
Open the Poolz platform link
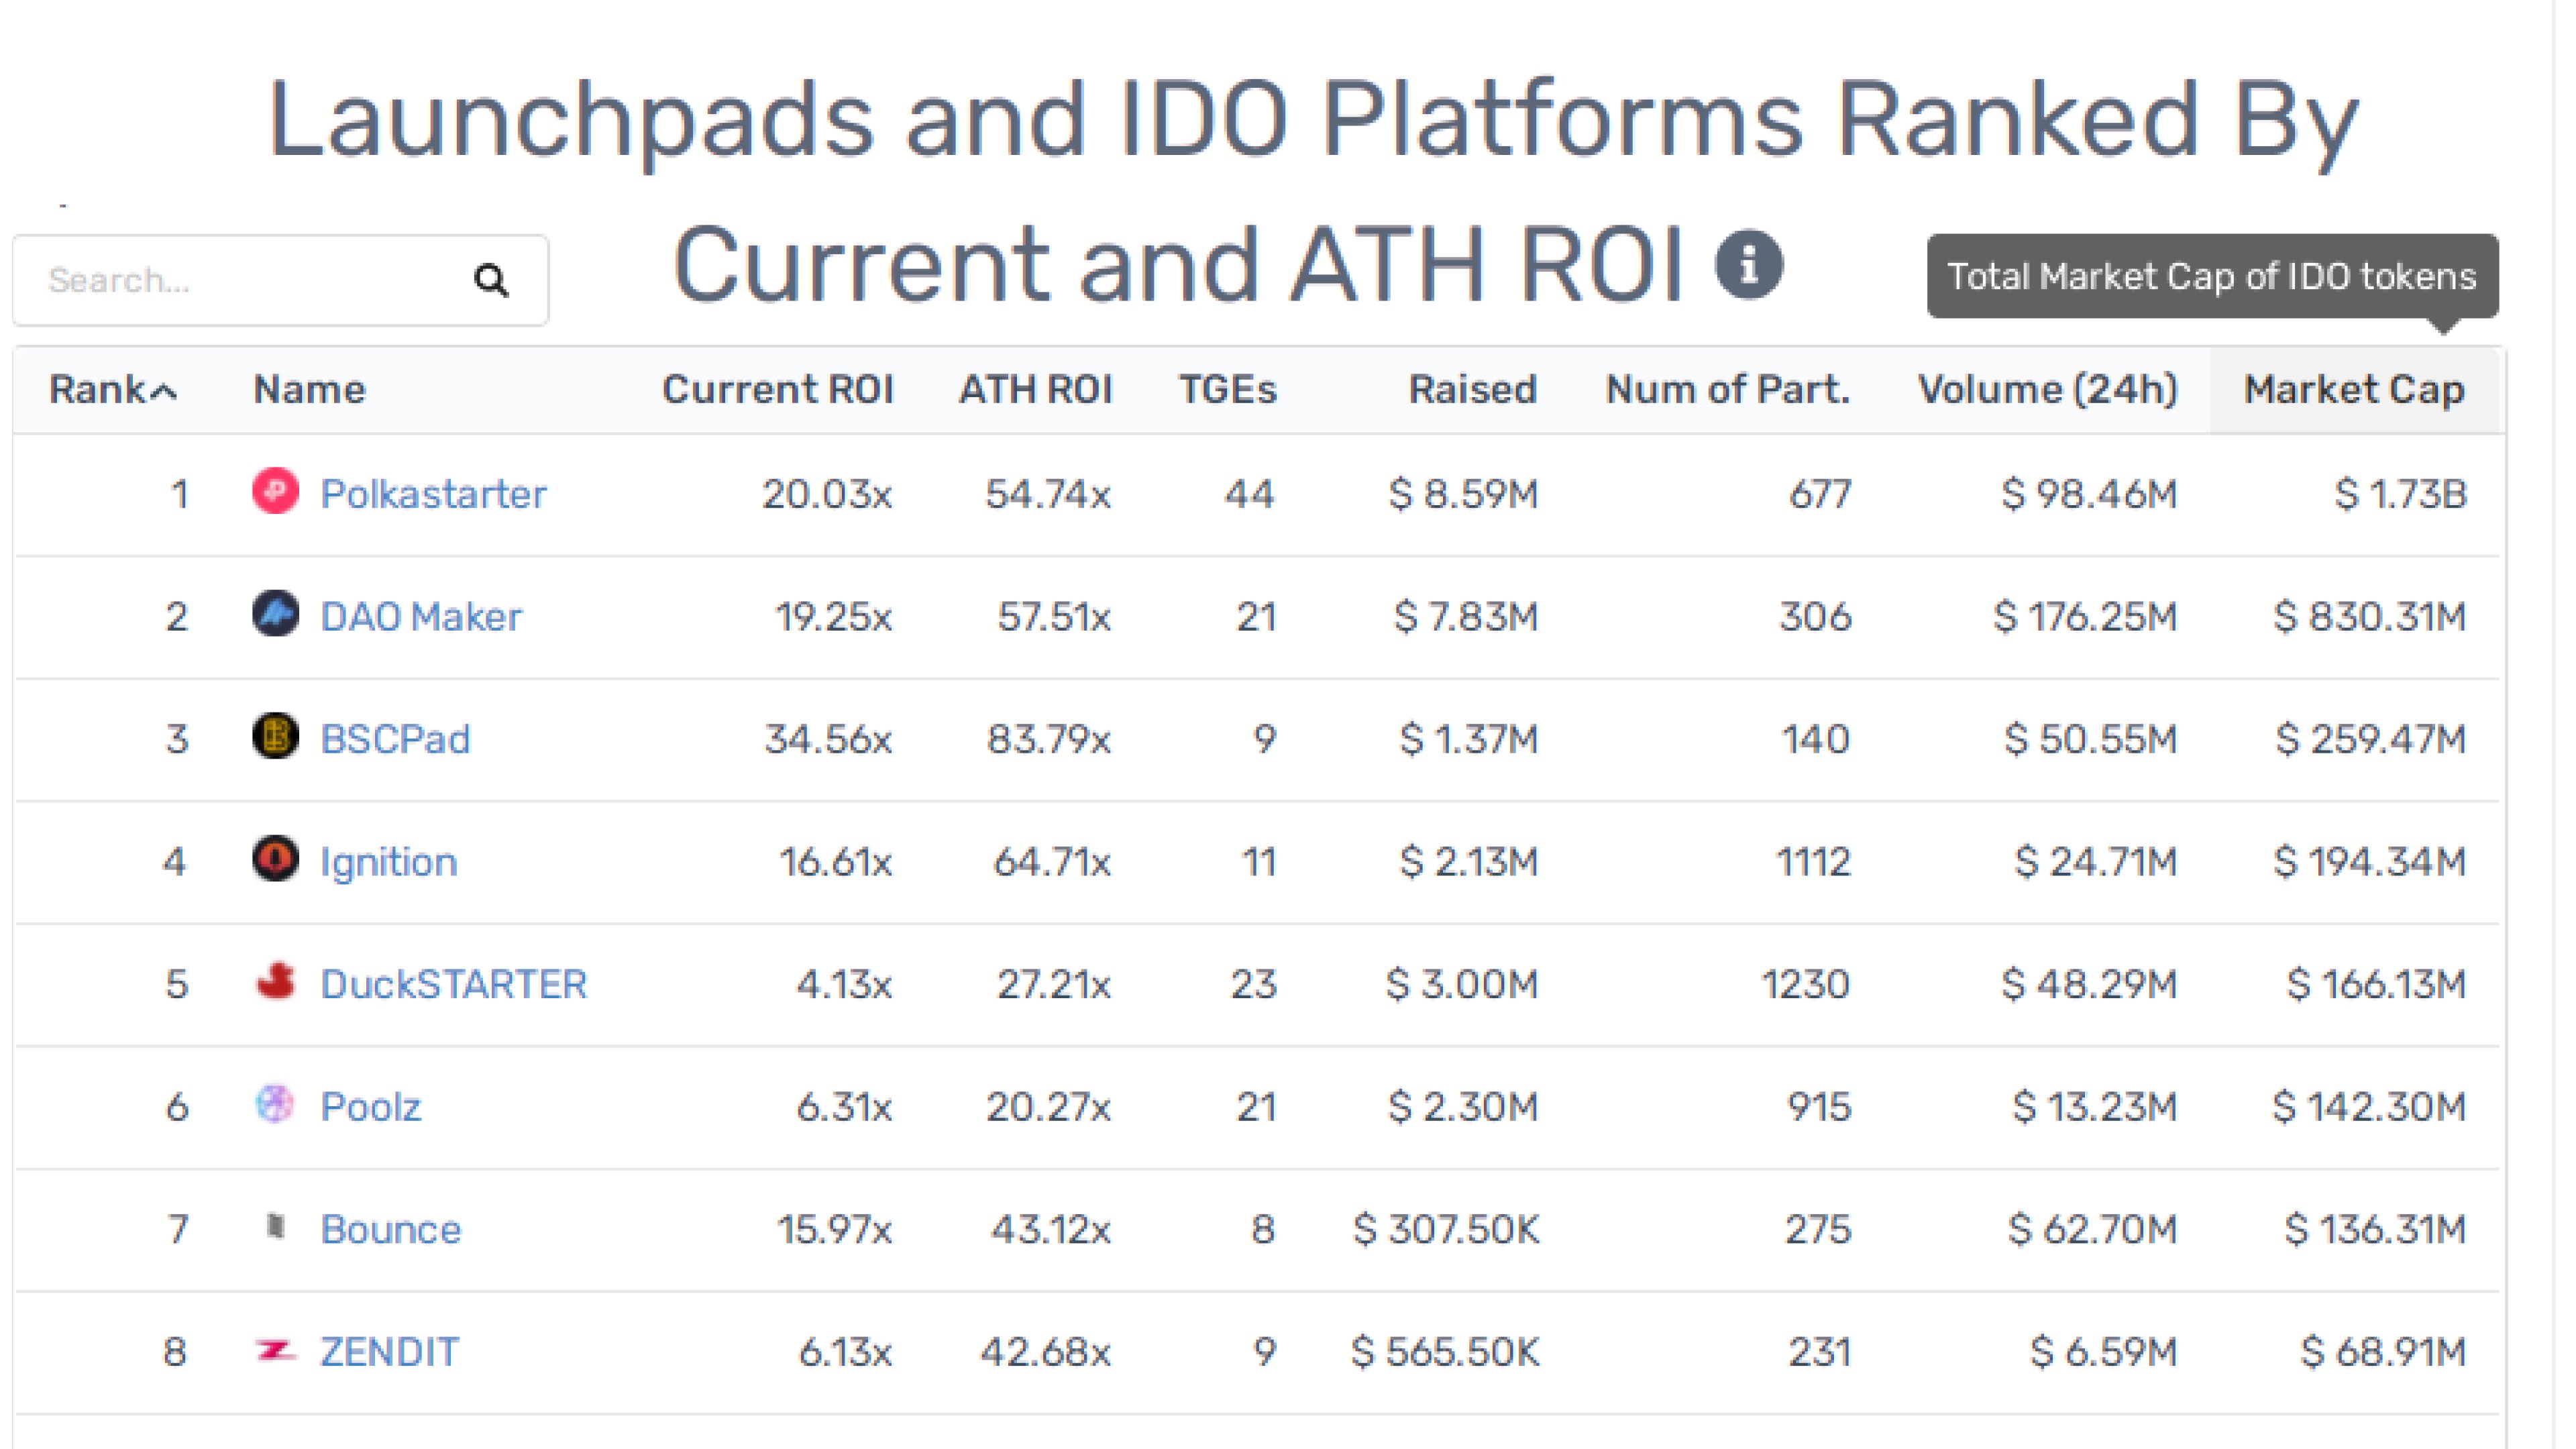coord(370,1108)
